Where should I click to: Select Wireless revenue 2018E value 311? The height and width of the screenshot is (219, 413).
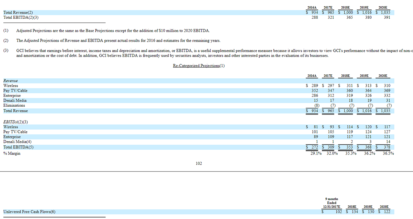(350, 85)
